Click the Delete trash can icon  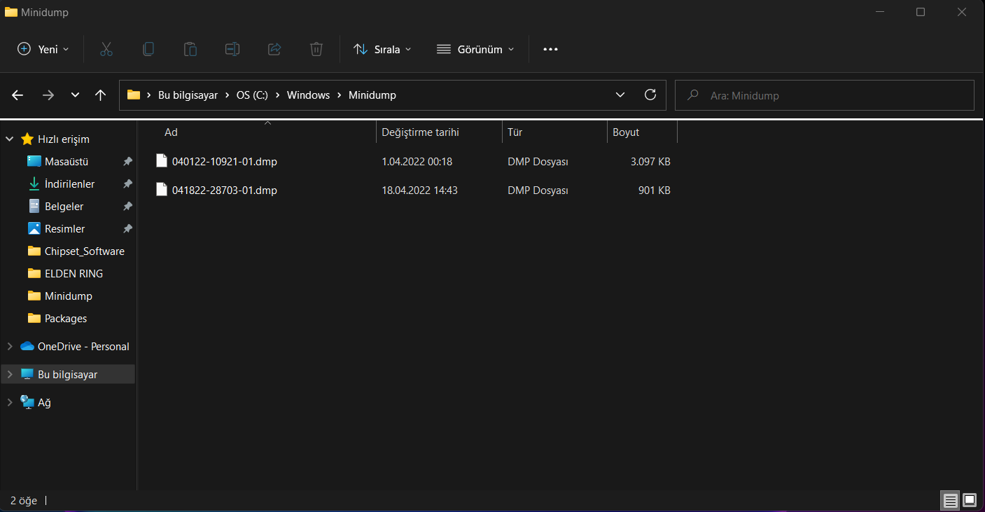pos(316,49)
